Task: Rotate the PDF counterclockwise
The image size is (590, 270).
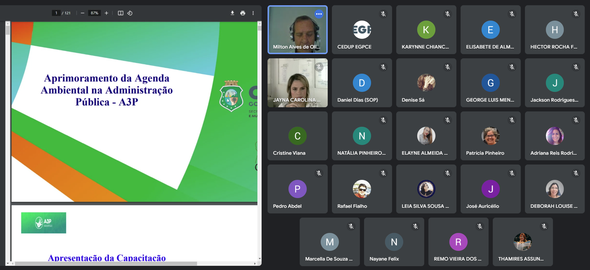Action: pyautogui.click(x=130, y=13)
